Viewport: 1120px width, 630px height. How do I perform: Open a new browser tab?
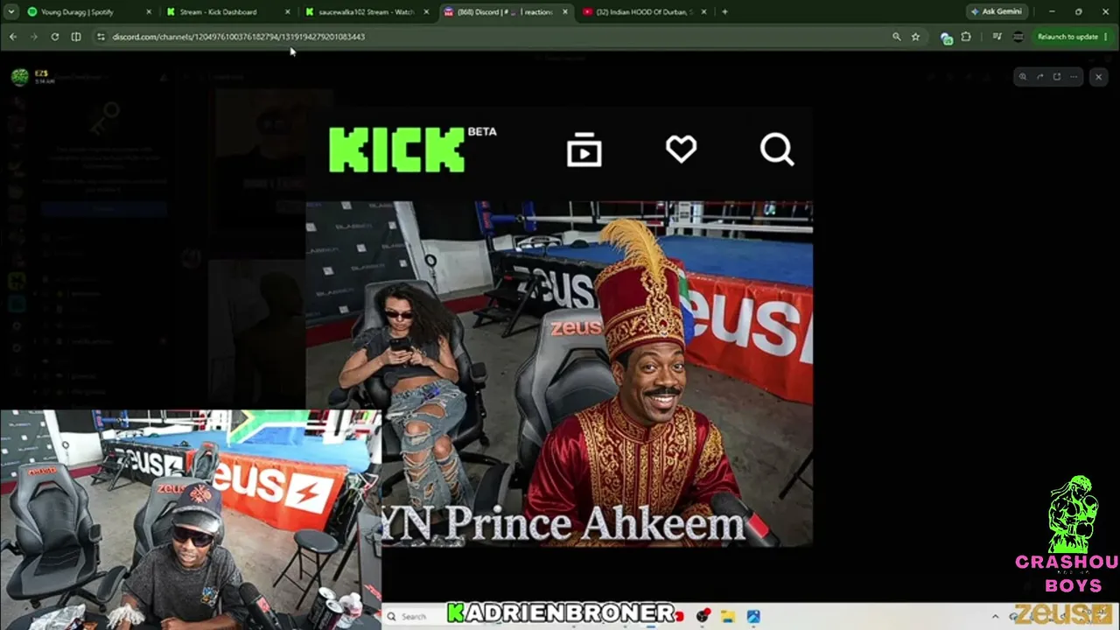click(724, 12)
